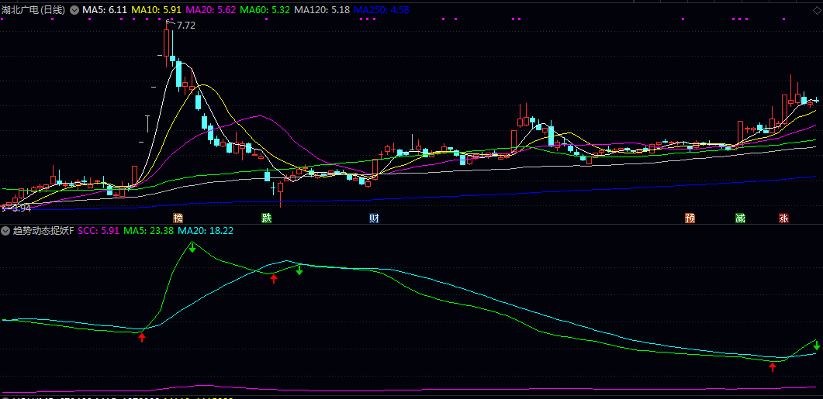Screen dimensions: 823x399
Task: Click the blue 财 financial report marker
Action: (x=374, y=218)
